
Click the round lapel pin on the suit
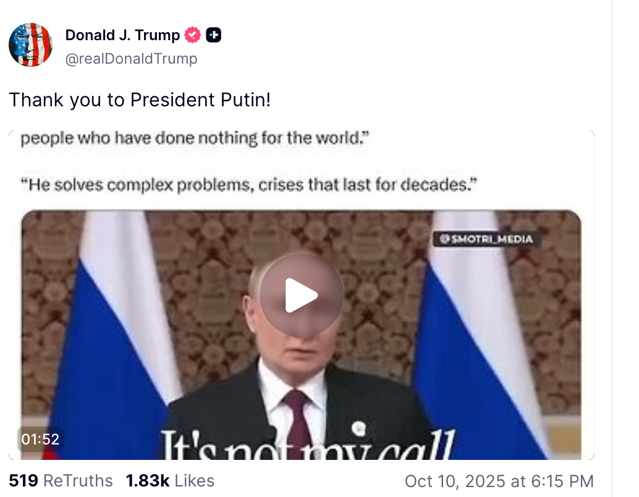point(359,428)
